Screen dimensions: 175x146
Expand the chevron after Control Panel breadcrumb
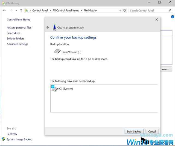coord(50,10)
